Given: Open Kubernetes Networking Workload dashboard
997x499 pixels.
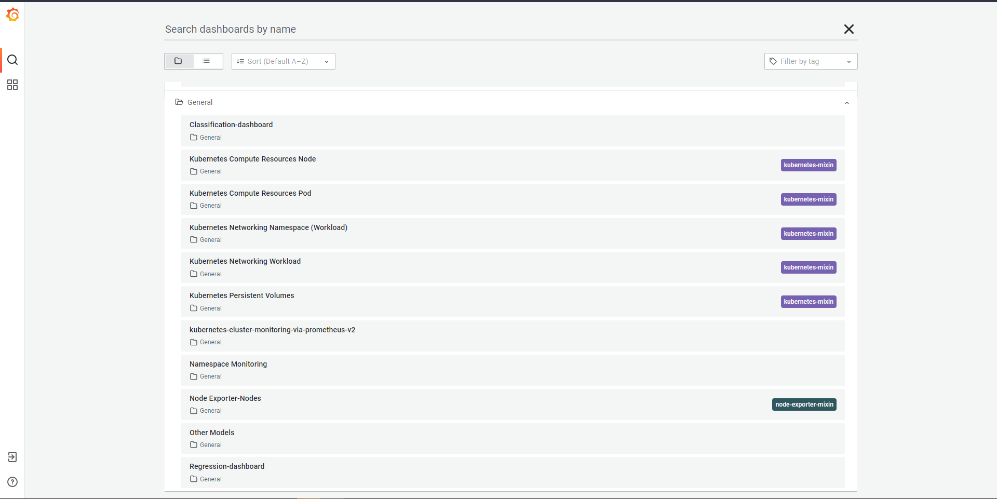Looking at the screenshot, I should pos(513,267).
